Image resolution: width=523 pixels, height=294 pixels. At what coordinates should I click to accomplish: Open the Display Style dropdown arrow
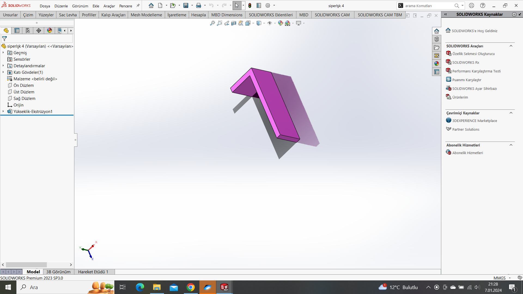[264, 23]
